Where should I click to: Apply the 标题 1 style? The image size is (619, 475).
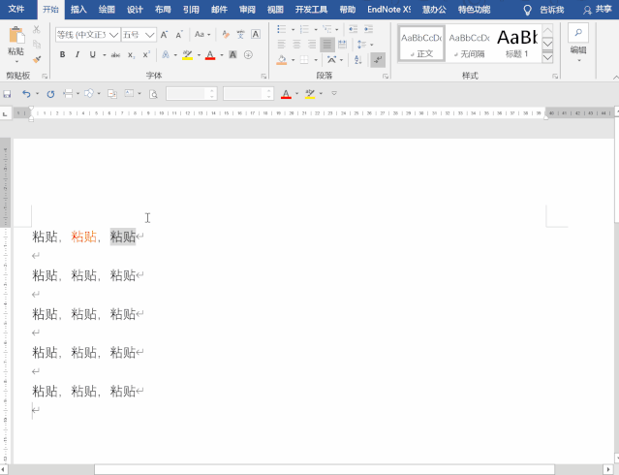(x=516, y=43)
